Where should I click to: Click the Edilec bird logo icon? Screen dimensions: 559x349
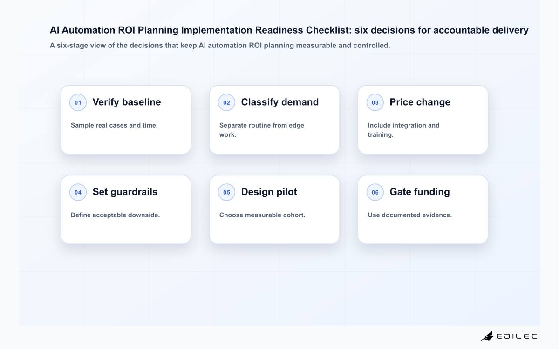point(487,336)
